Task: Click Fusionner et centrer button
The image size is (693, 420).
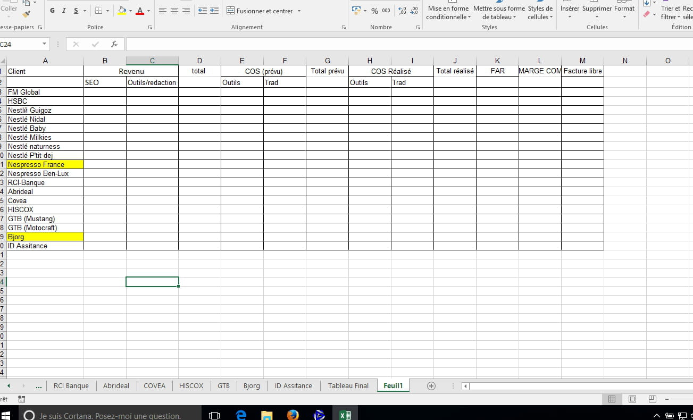Action: pos(260,11)
